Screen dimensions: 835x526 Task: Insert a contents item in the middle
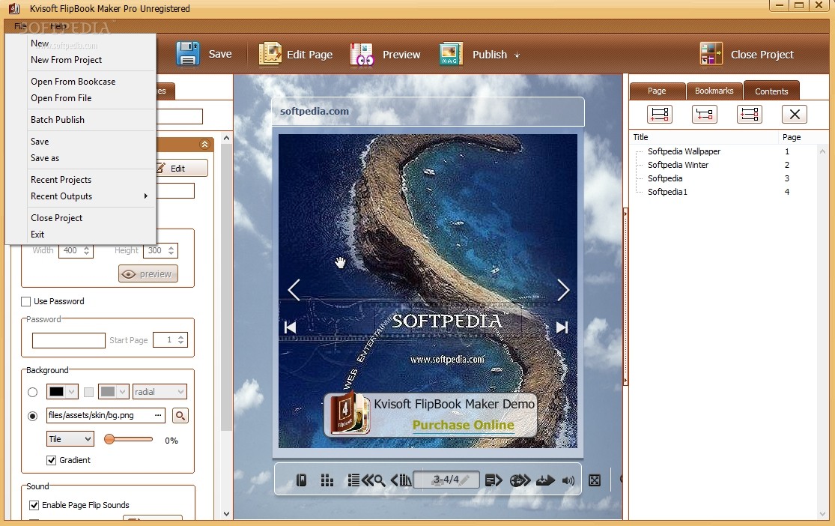[749, 114]
